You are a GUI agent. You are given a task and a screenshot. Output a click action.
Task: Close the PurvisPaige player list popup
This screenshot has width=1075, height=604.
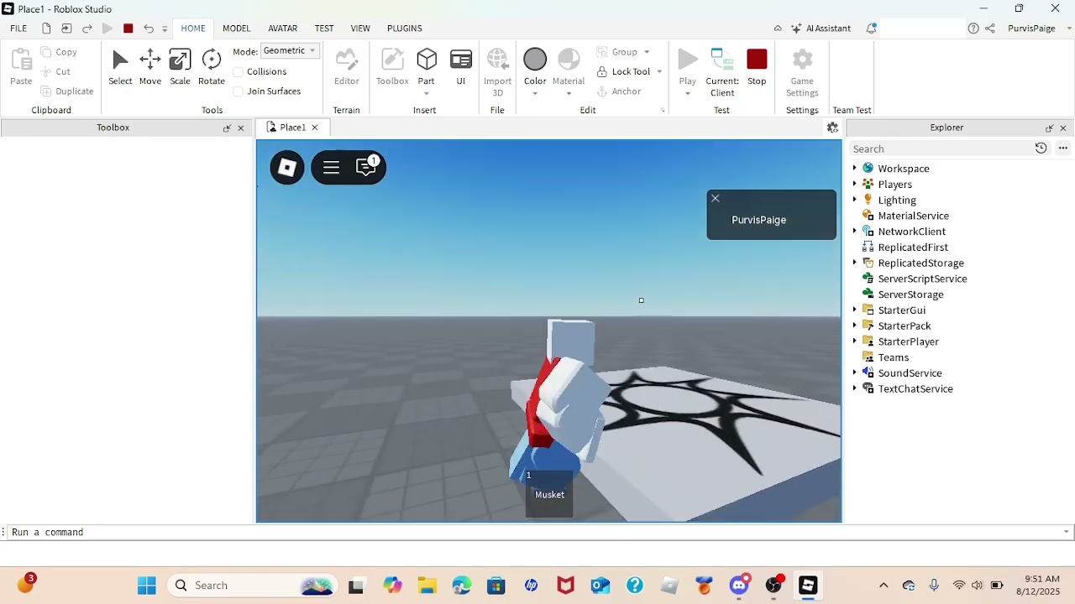coord(716,199)
